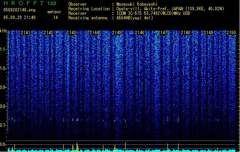Click the kHz axis unit label
The image size is (240, 152).
point(3,31)
